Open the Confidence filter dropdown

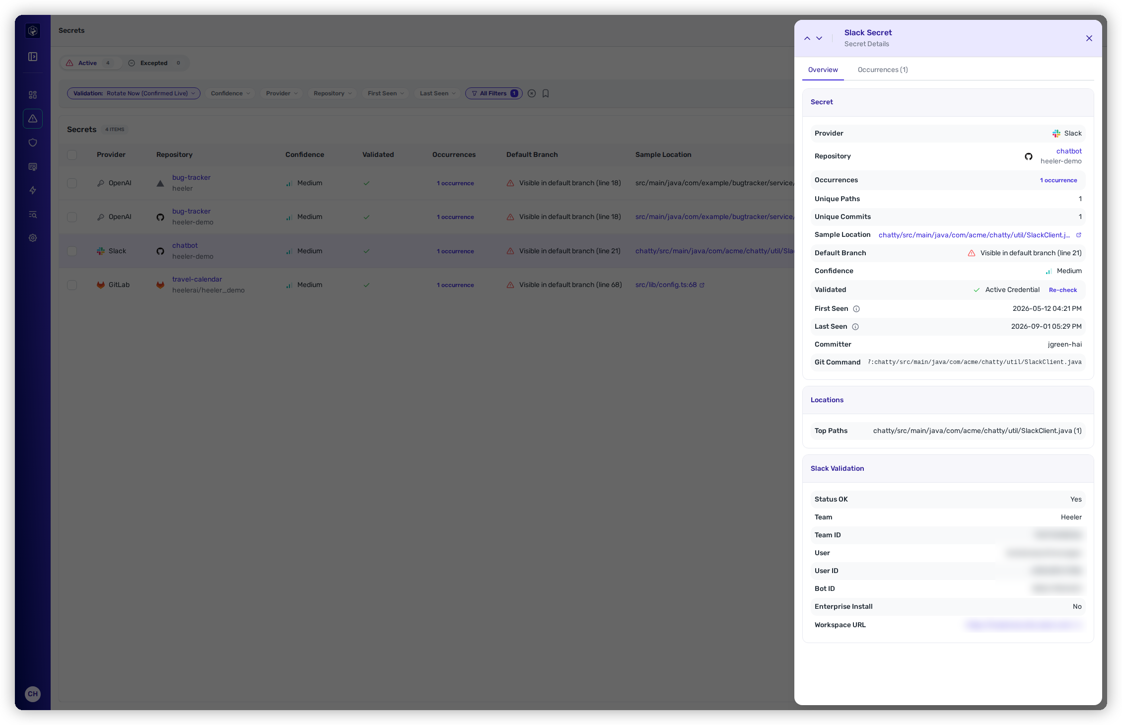pos(230,93)
